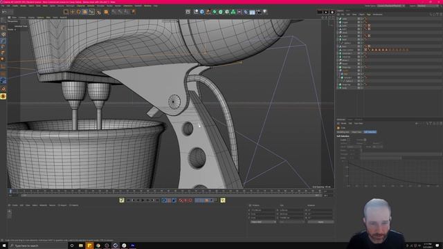443x249 pixels.
Task: Toggle visibility dots of row with orange tags
Action: click(362, 50)
